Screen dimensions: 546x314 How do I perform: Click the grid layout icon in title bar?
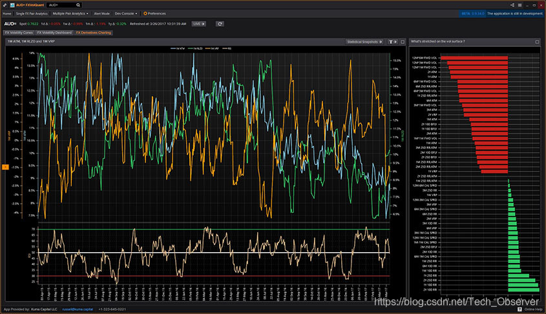(520, 5)
